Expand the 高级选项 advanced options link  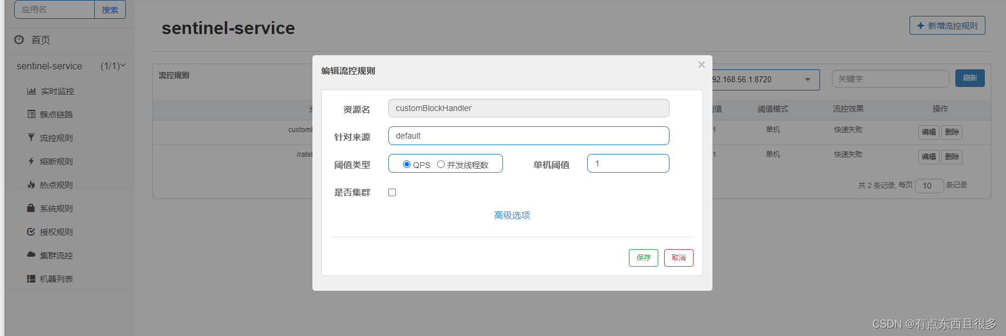512,215
